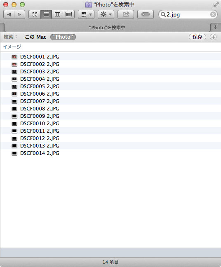
Task: Click the Edit Tags toolbar button
Action: click(146, 15)
